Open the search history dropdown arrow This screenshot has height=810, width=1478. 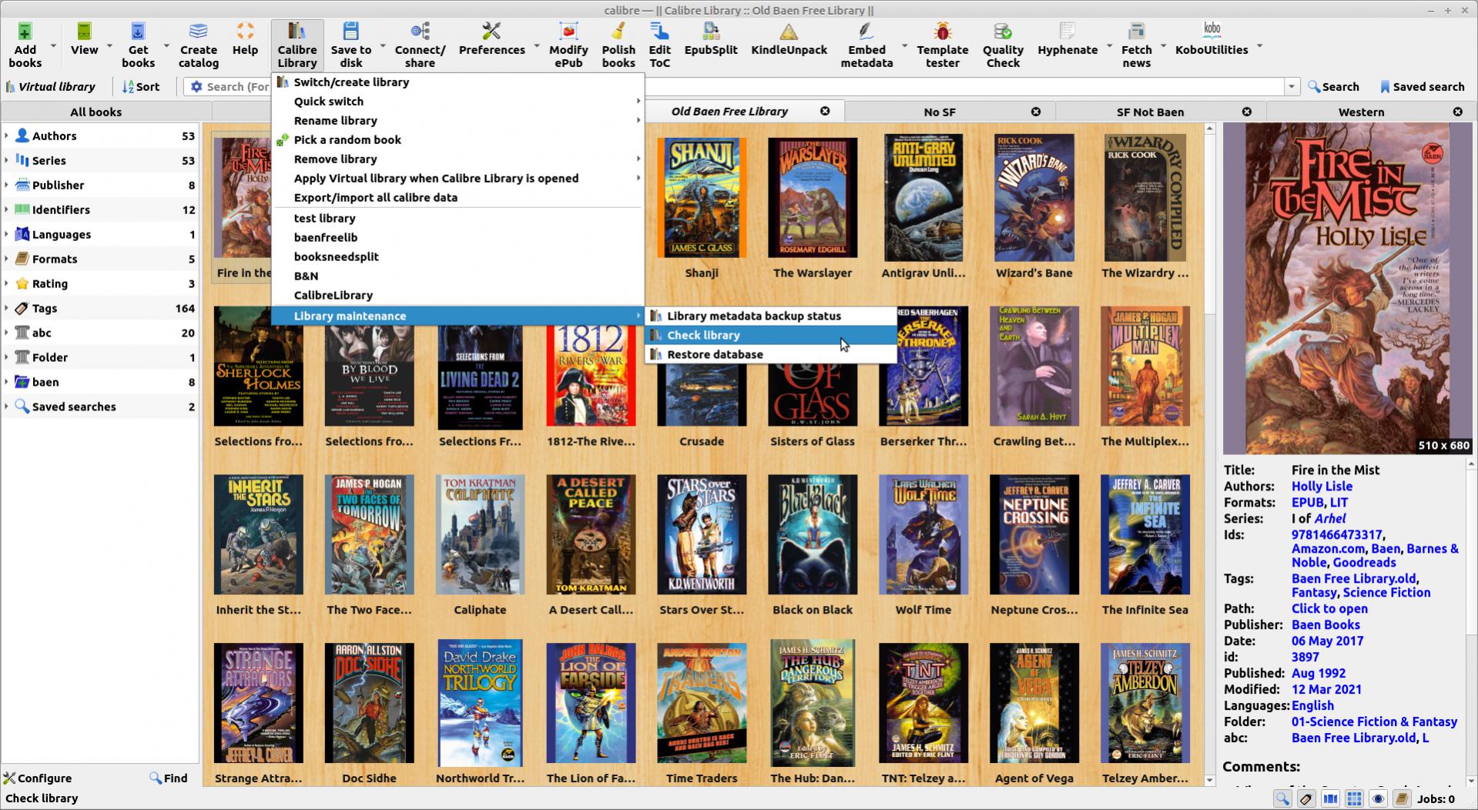1292,87
